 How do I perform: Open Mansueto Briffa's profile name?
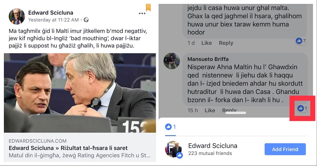208,59
